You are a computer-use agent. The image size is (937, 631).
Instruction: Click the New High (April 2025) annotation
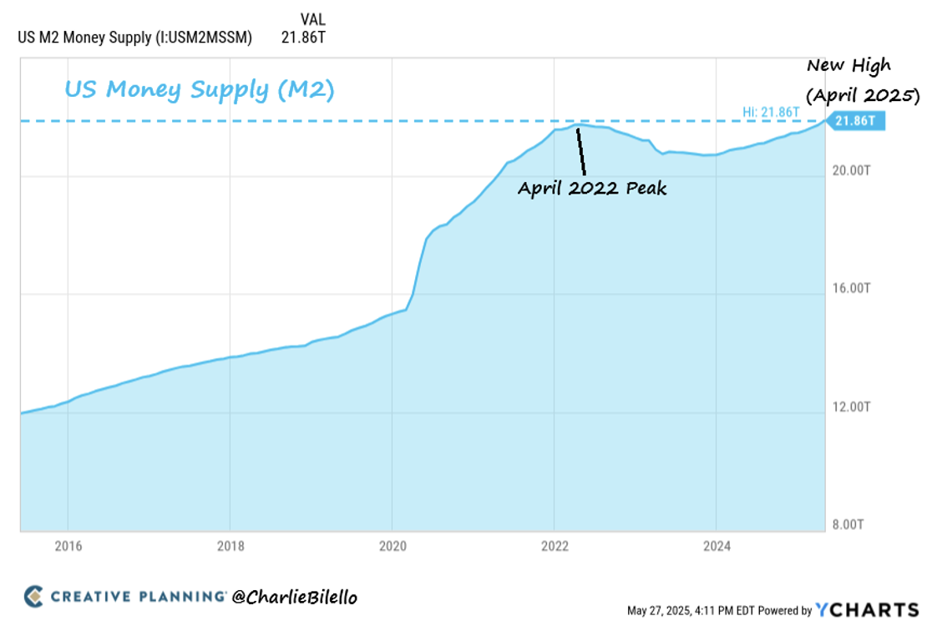click(860, 81)
